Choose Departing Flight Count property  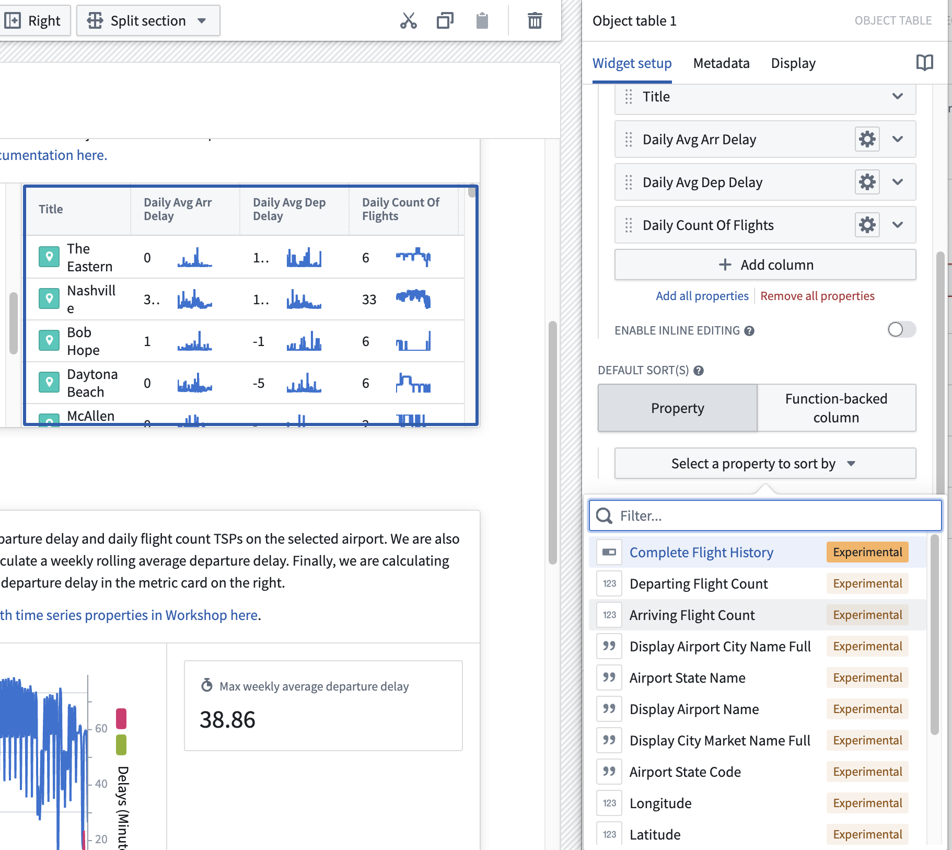click(758, 583)
